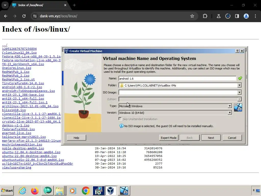Open TinyCorePure64-14.0.iso link
This screenshot has width=261, height=196.
[23, 83]
